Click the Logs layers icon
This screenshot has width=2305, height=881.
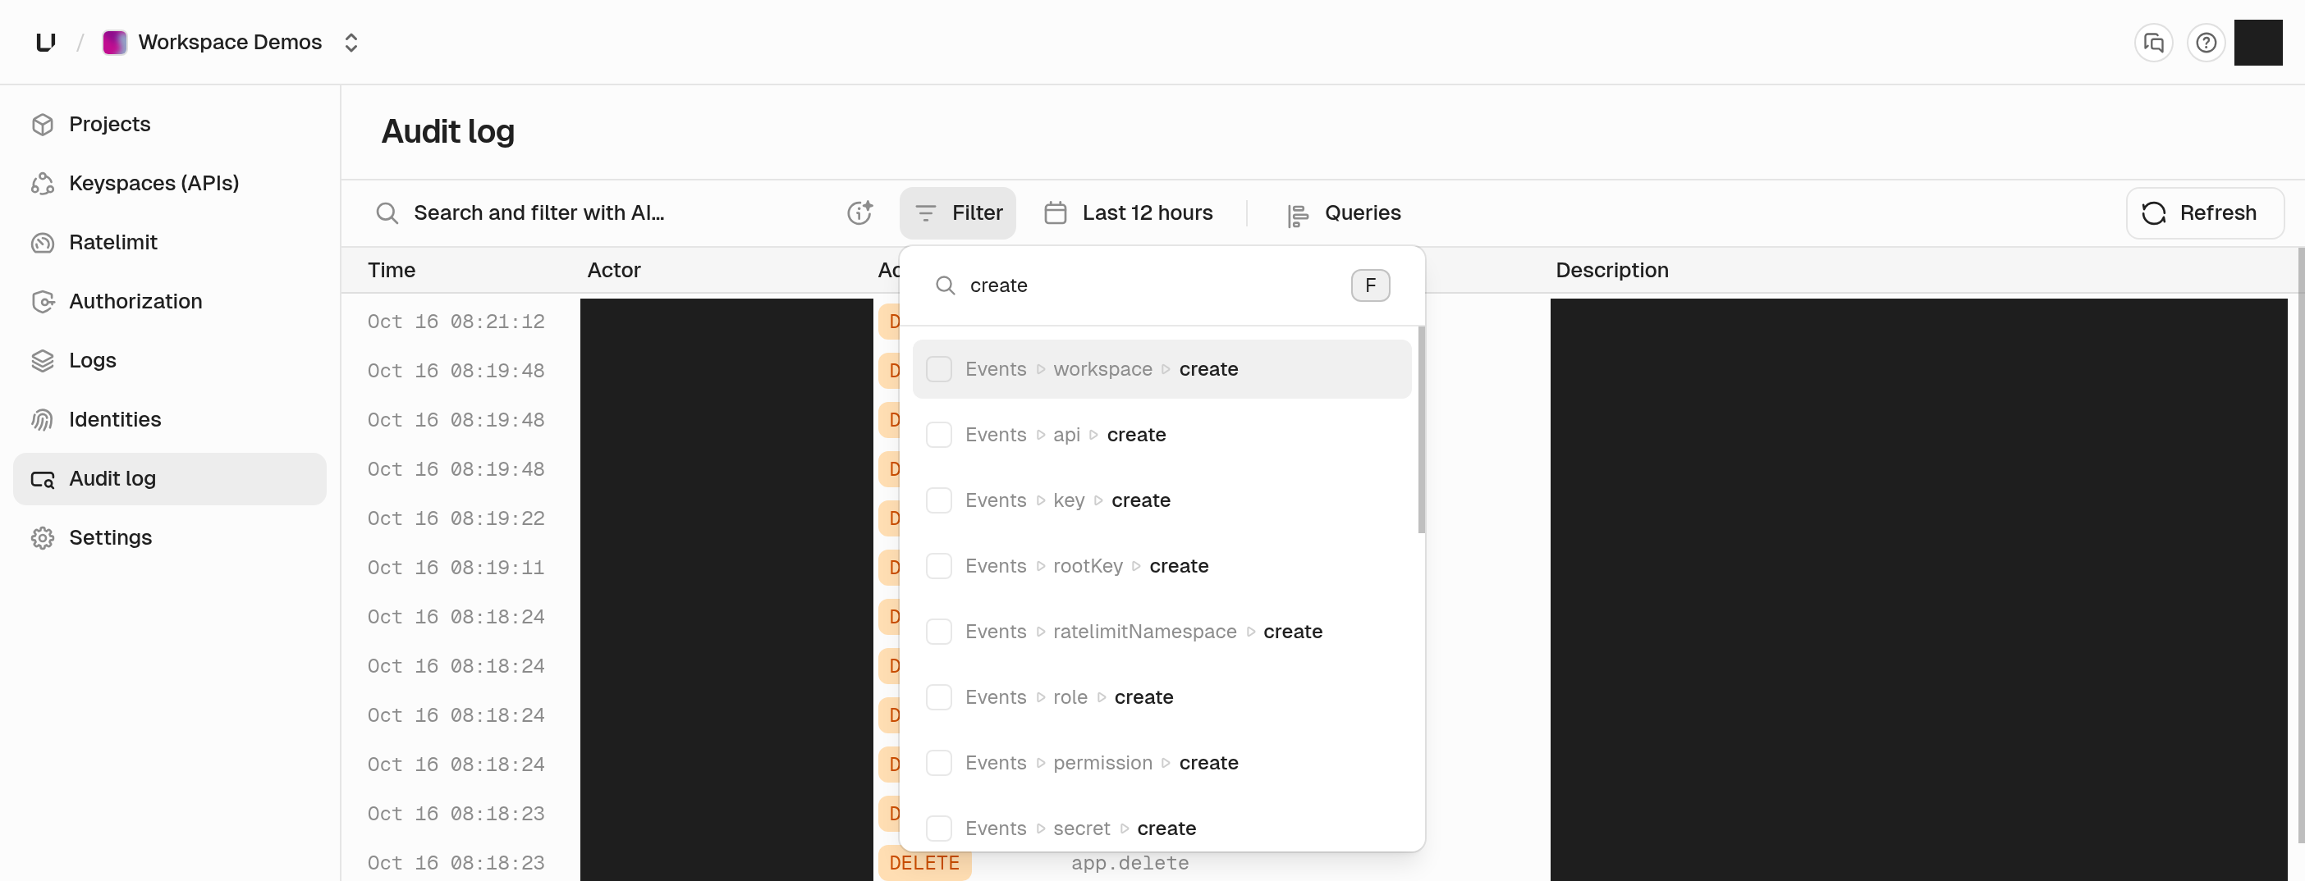pyautogui.click(x=42, y=360)
